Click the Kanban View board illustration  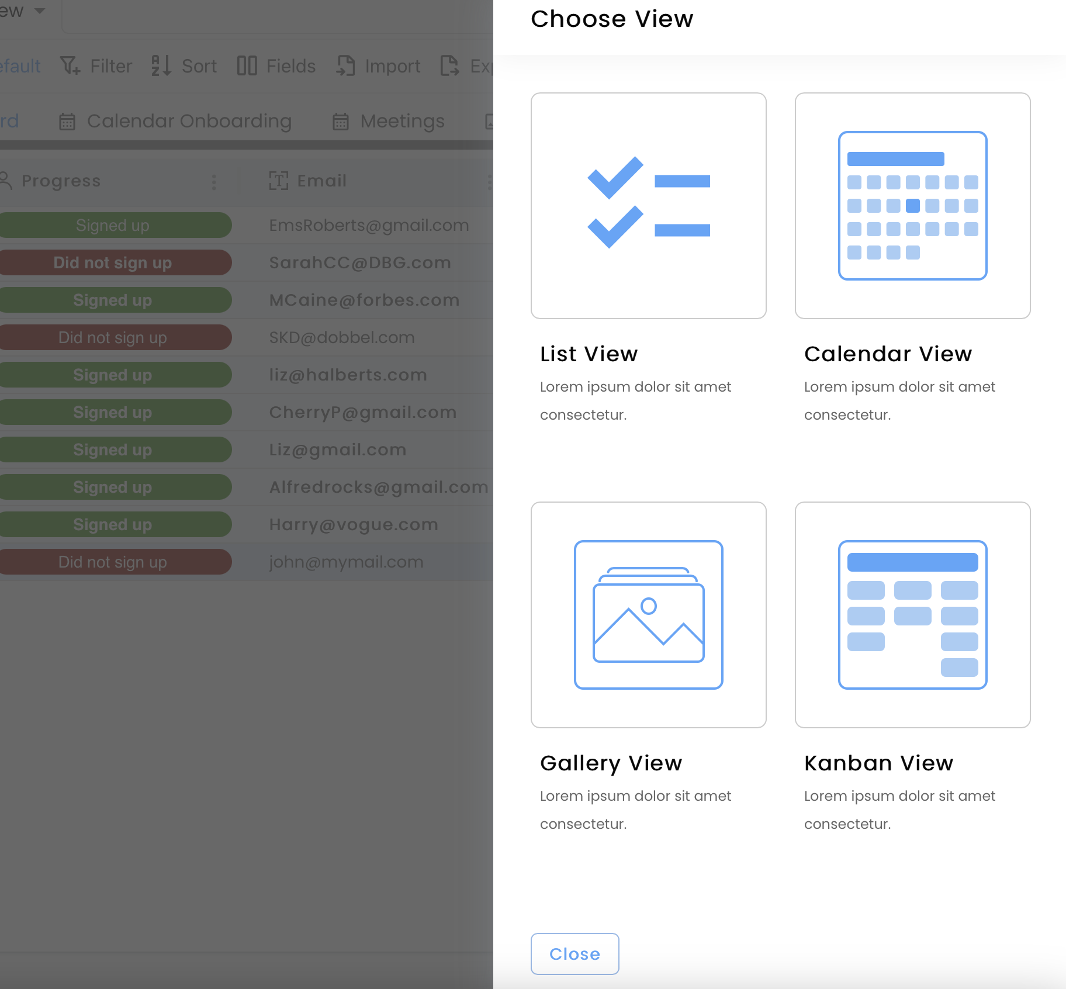pyautogui.click(x=912, y=614)
